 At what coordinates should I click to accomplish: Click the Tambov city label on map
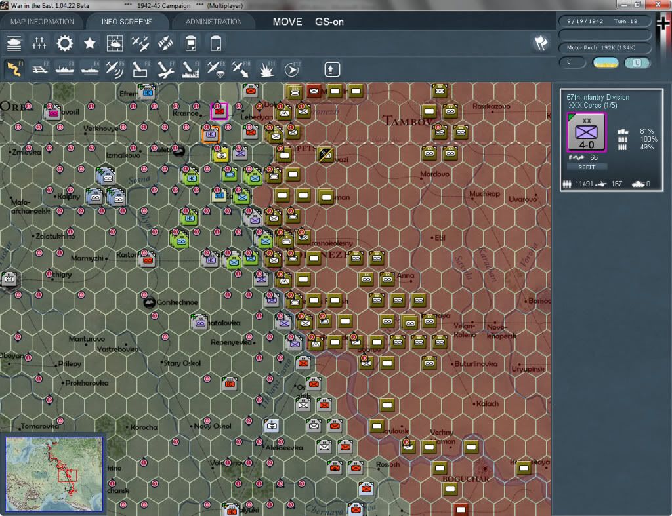tap(407, 121)
